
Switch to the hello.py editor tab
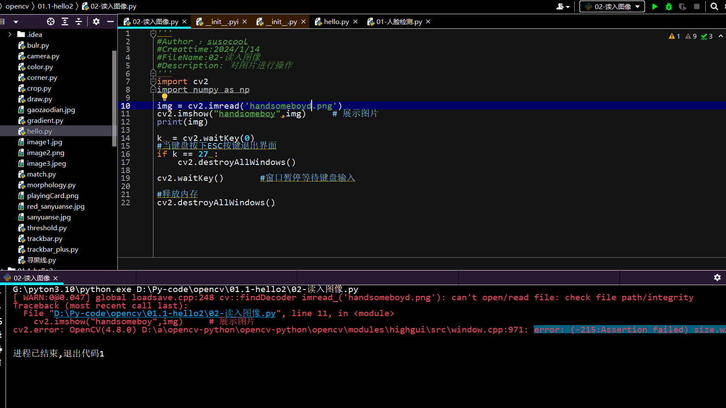[337, 21]
